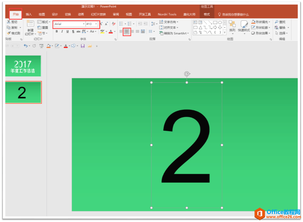The height and width of the screenshot is (222, 303).
Task: Open the Design (设计) tab
Action: (x=55, y=14)
